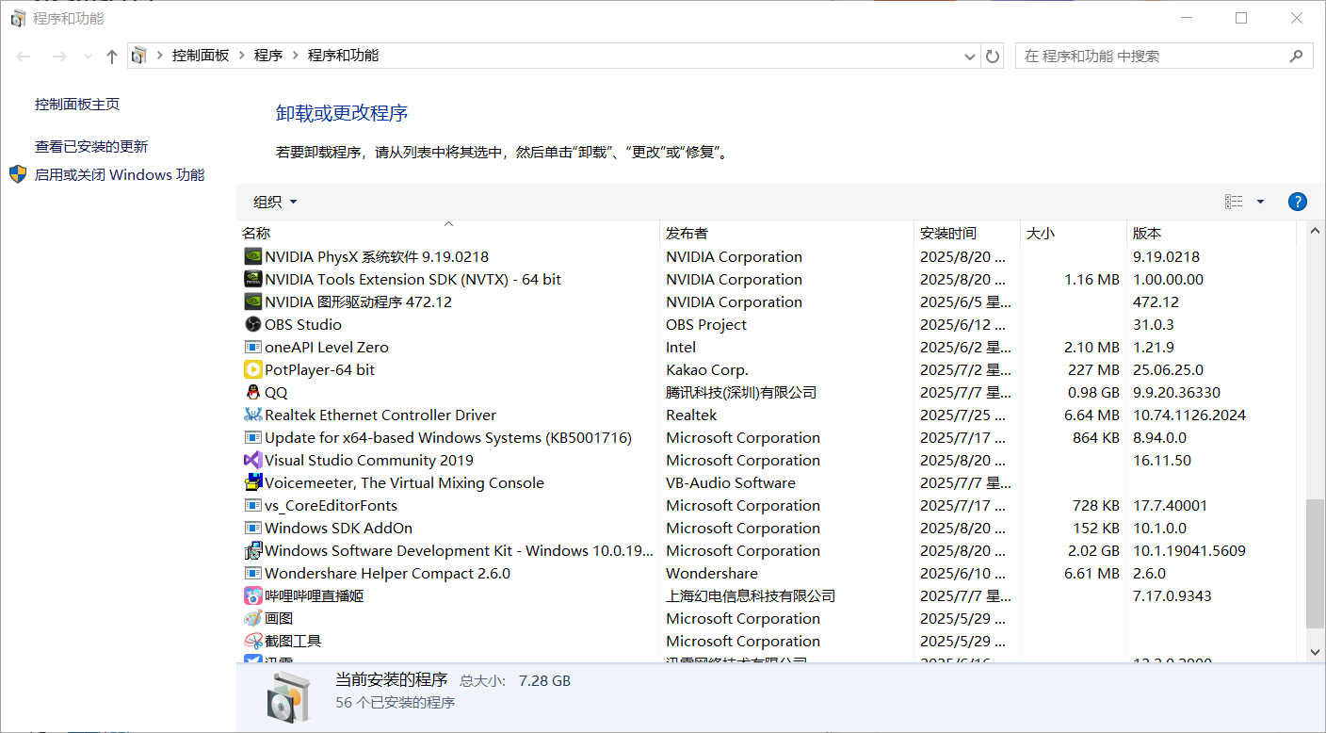Open the help question mark button
Screen dimensions: 1326x733
coord(1297,202)
